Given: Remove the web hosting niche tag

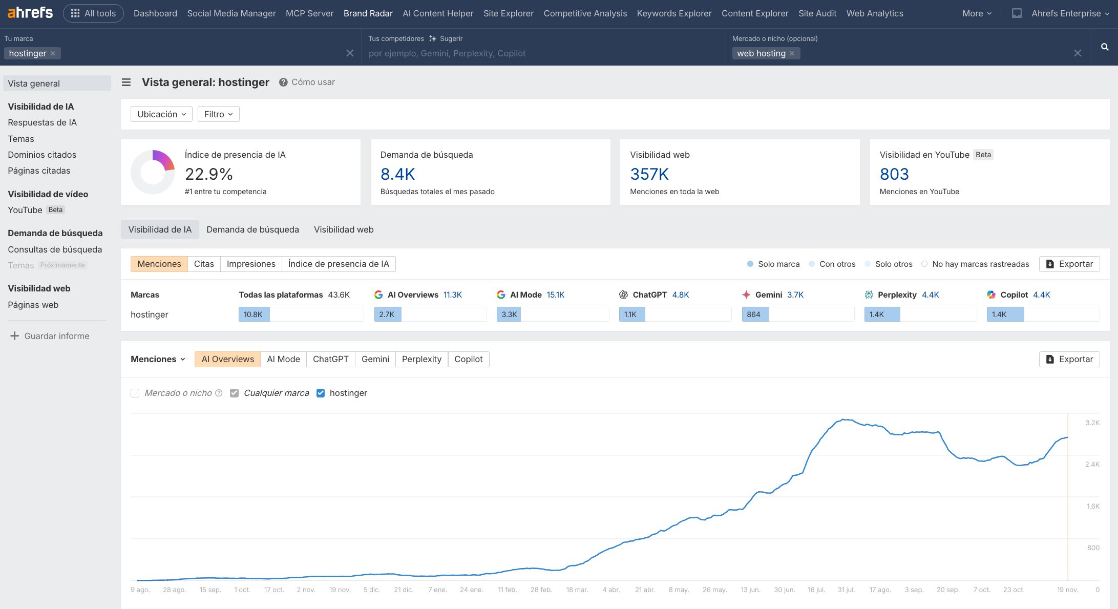Looking at the screenshot, I should tap(792, 53).
